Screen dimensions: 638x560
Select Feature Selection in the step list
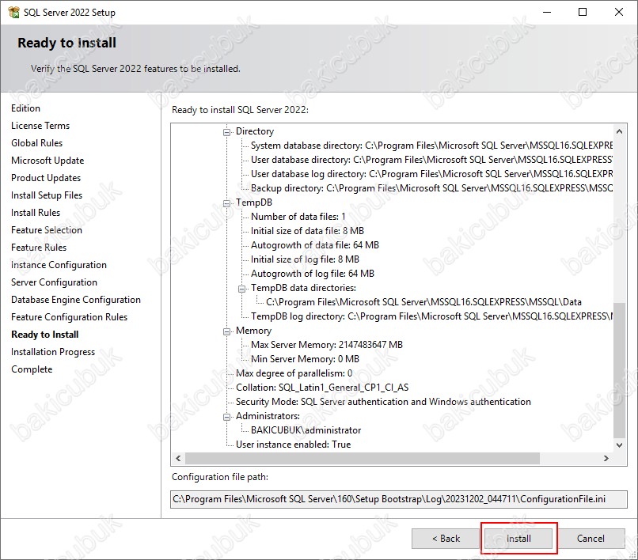[x=47, y=230]
